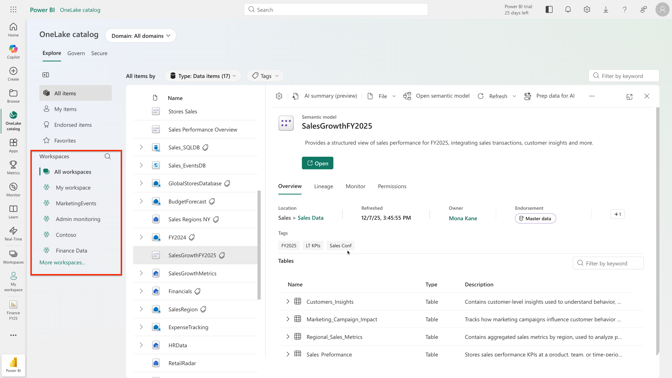Image resolution: width=672 pixels, height=378 pixels.
Task: Switch to the Govern tab
Action: pyautogui.click(x=76, y=53)
